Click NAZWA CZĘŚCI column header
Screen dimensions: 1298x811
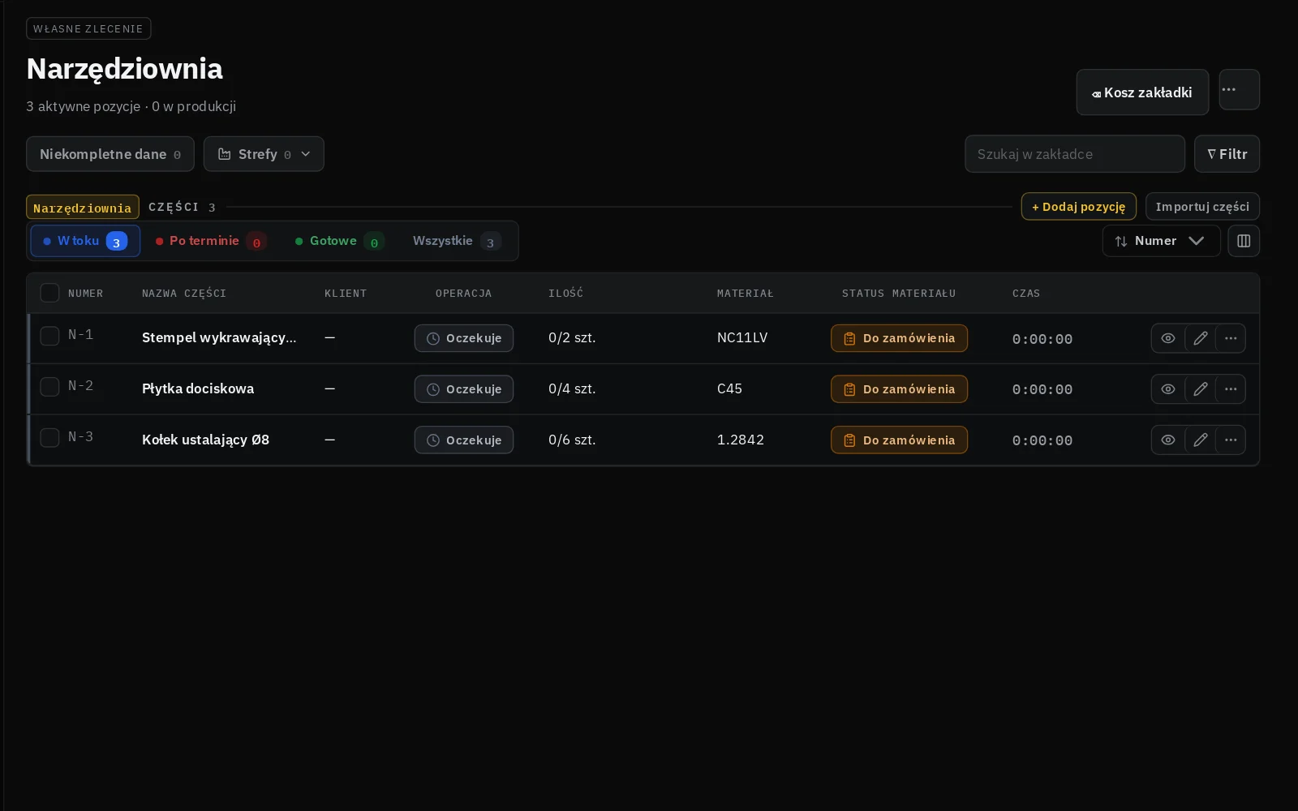184,294
